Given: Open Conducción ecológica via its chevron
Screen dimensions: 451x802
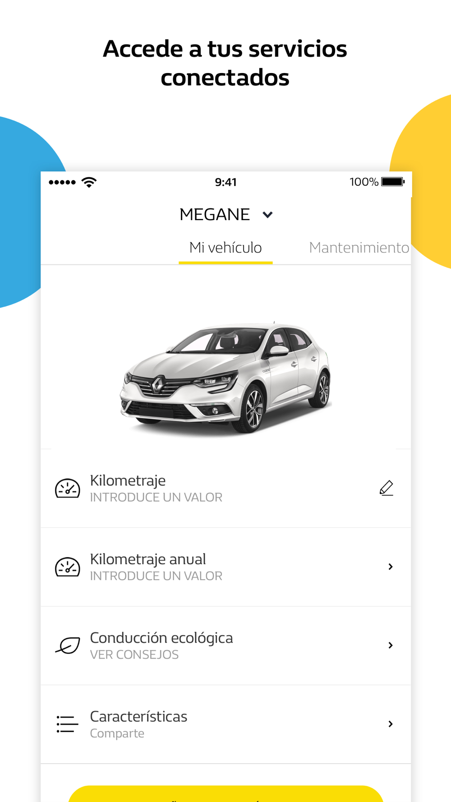Looking at the screenshot, I should [x=391, y=645].
